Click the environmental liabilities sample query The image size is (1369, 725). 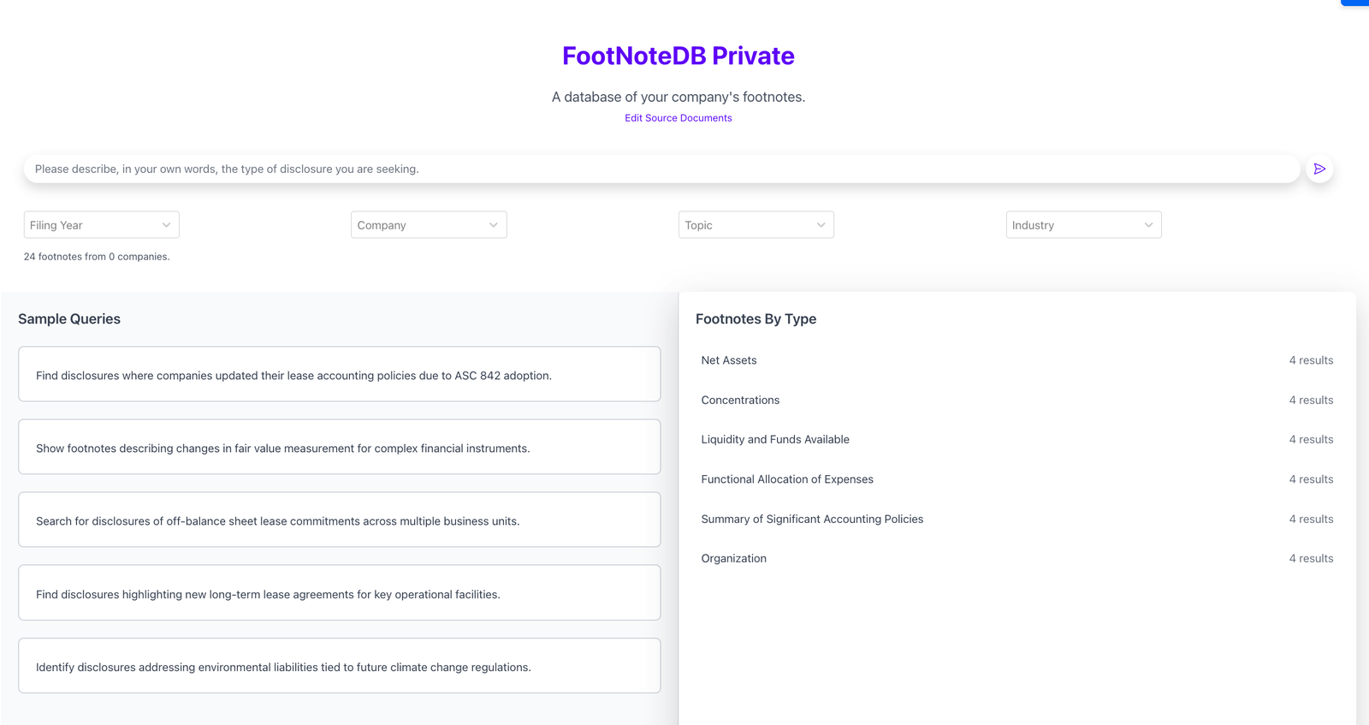point(339,666)
